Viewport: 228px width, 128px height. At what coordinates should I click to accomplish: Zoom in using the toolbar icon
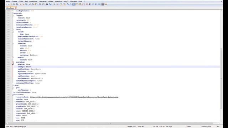(54, 4)
